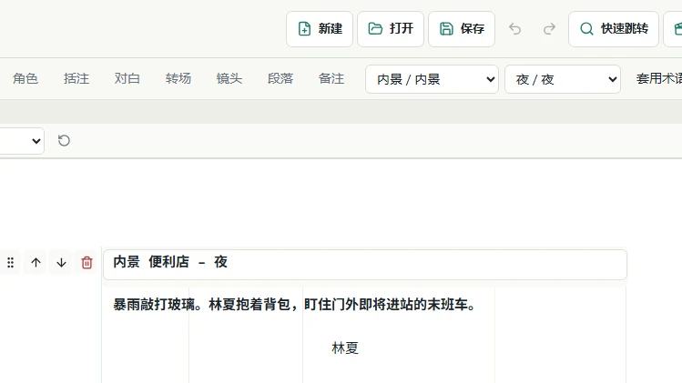Select the 对白 element type

(127, 78)
